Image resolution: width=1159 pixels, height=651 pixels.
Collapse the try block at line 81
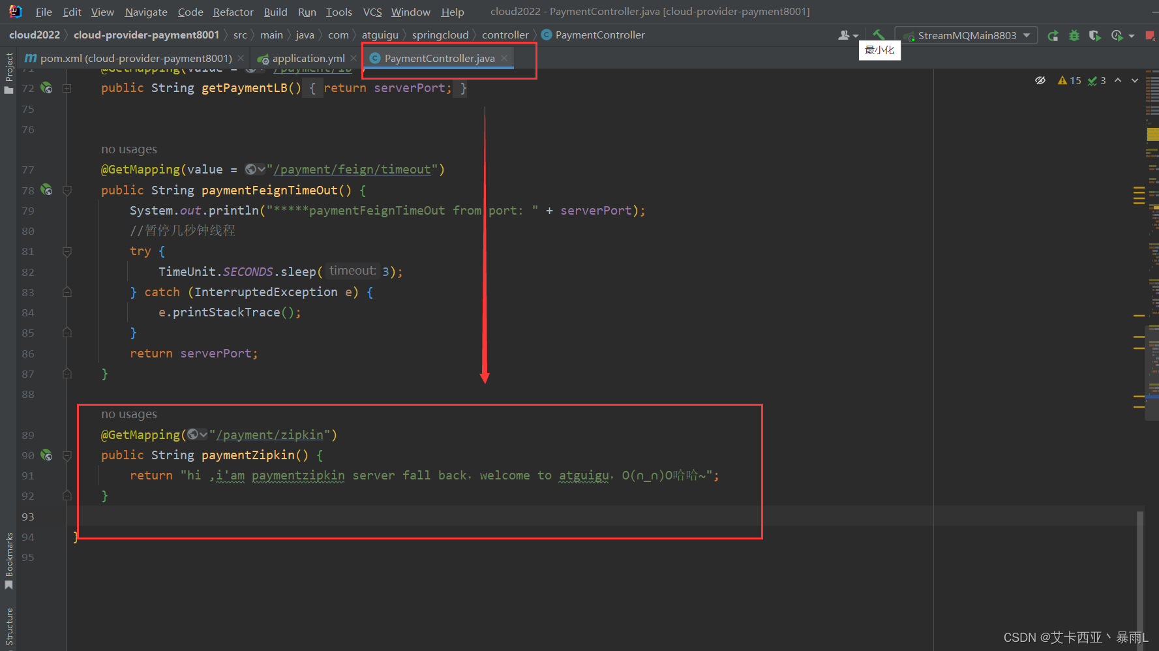click(67, 252)
